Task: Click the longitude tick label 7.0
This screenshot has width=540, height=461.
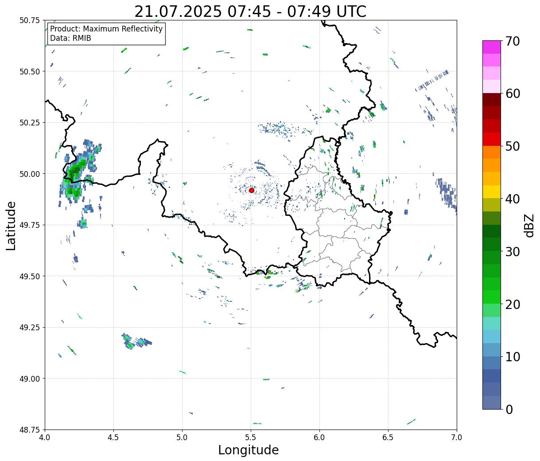Action: [x=457, y=438]
